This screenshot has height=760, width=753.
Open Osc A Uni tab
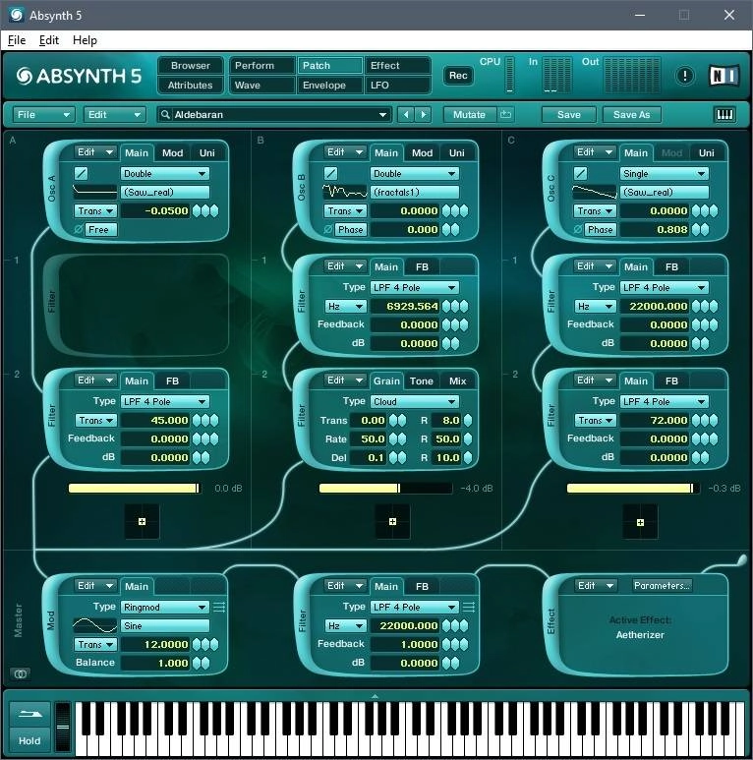[206, 152]
